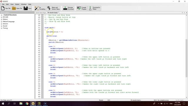The height and width of the screenshot is (106, 188).
Task: Open the notification center icon
Action: [x=184, y=103]
